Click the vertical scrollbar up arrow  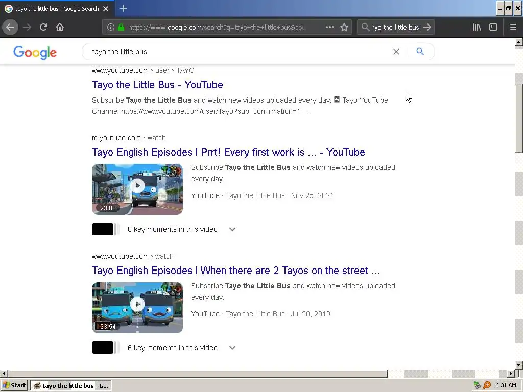point(519,42)
